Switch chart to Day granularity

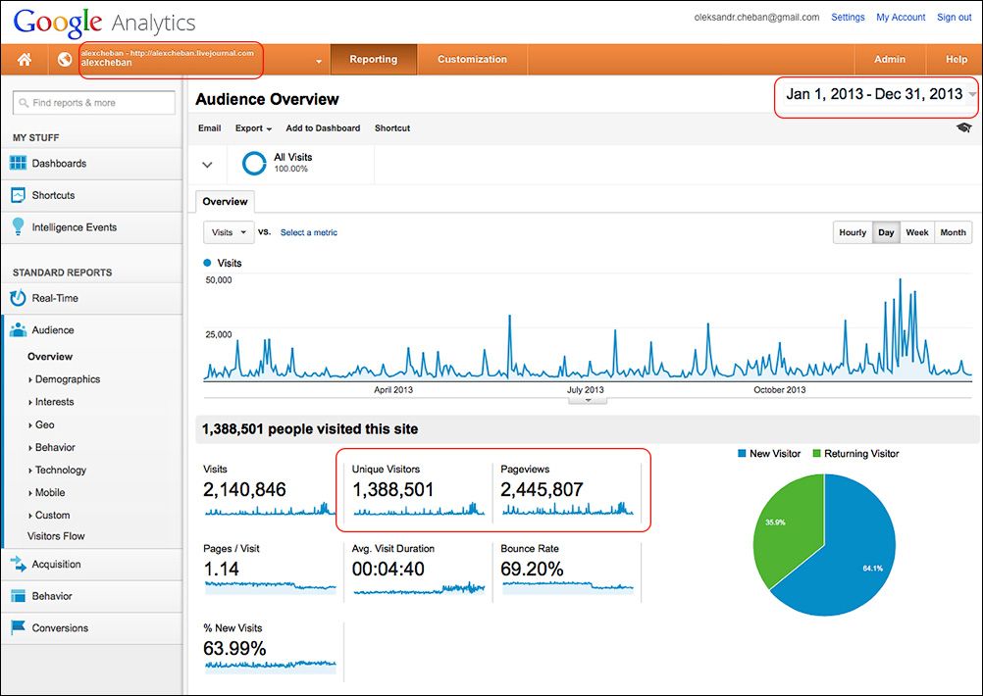pyautogui.click(x=887, y=232)
